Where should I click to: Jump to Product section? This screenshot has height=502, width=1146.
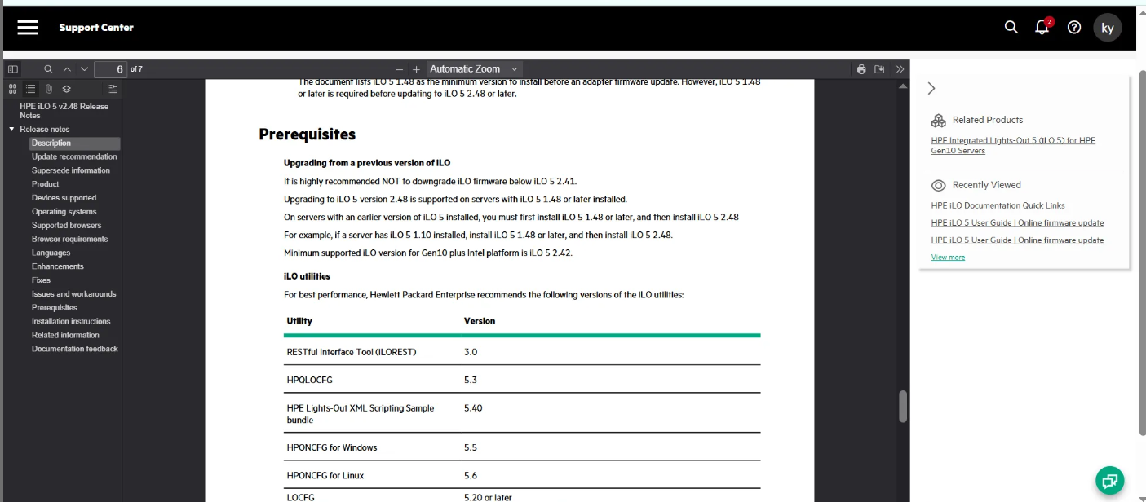tap(46, 184)
